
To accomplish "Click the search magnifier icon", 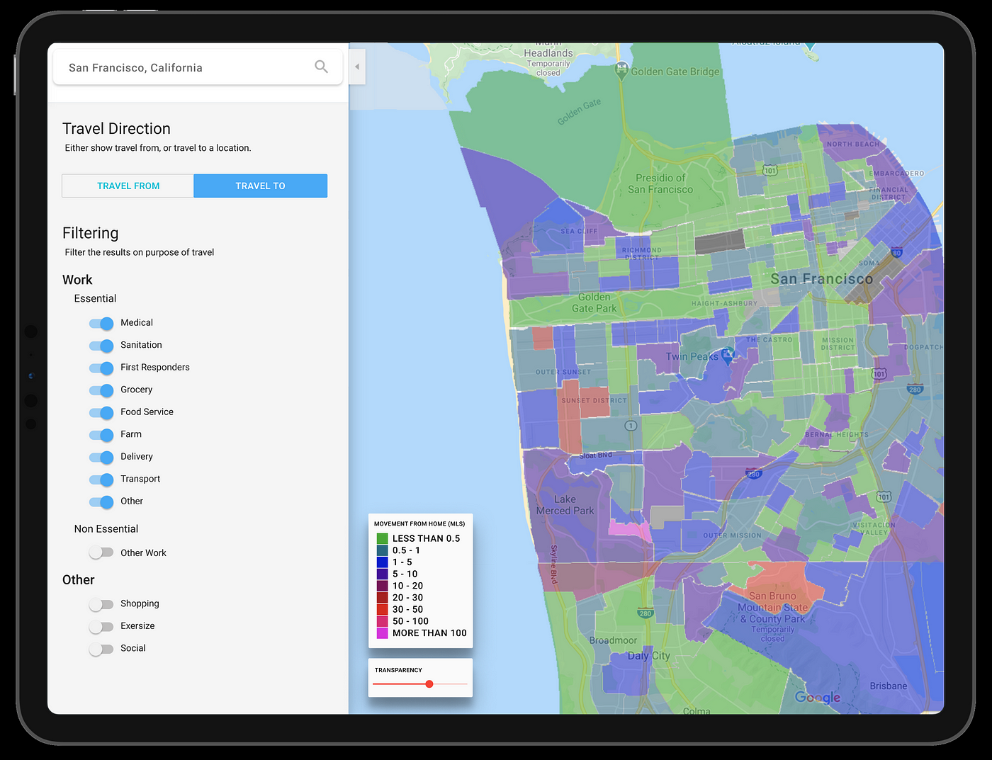I will (321, 67).
